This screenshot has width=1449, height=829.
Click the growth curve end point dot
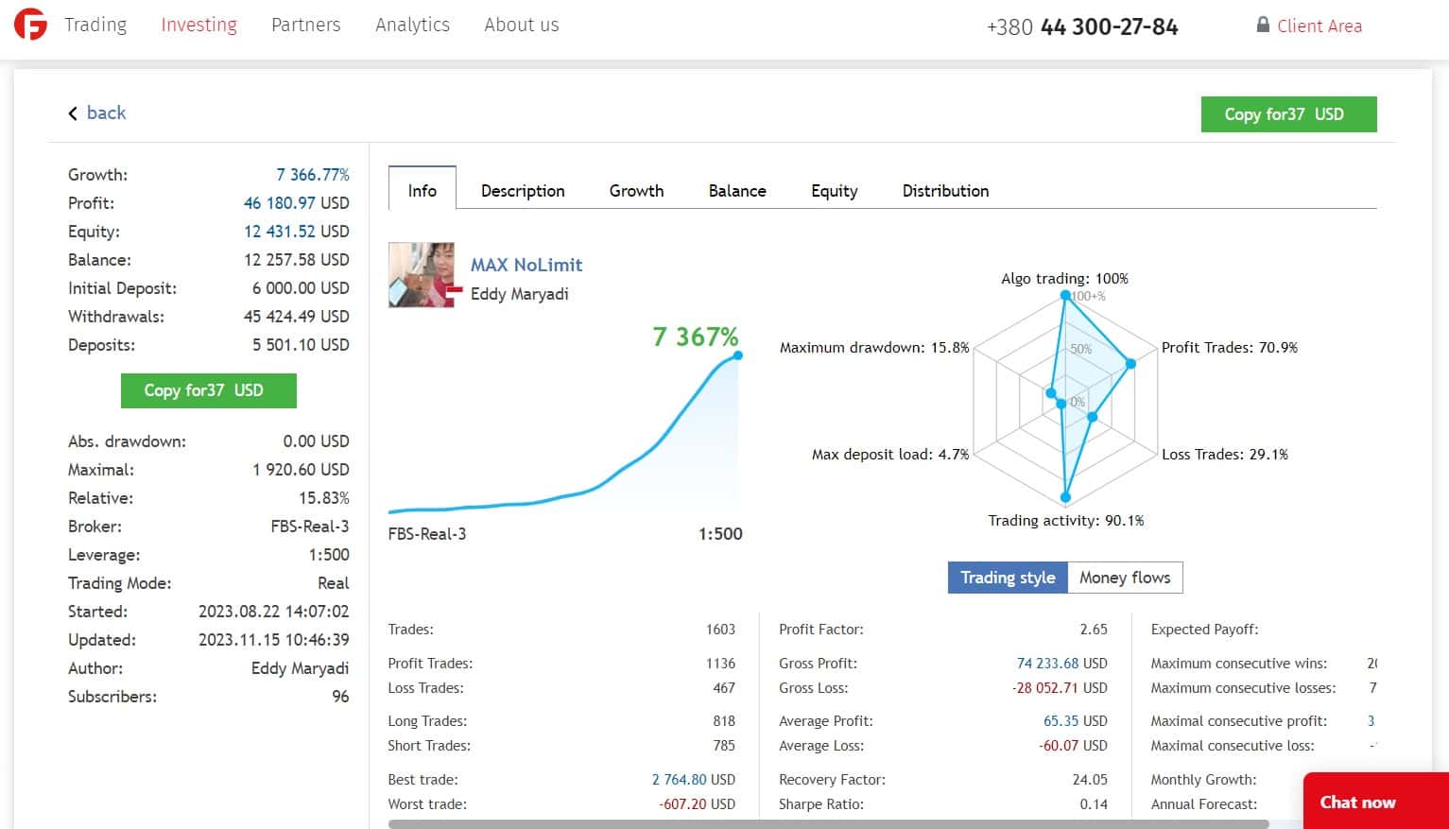tap(738, 355)
